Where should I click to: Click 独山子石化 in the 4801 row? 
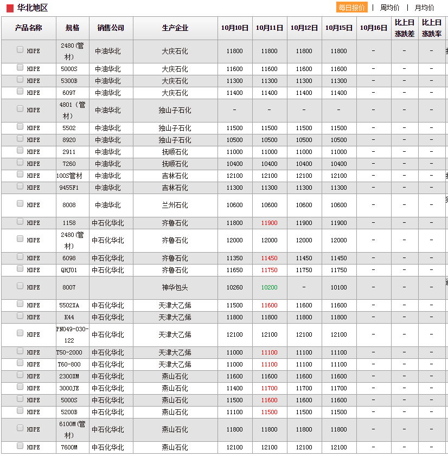click(175, 111)
